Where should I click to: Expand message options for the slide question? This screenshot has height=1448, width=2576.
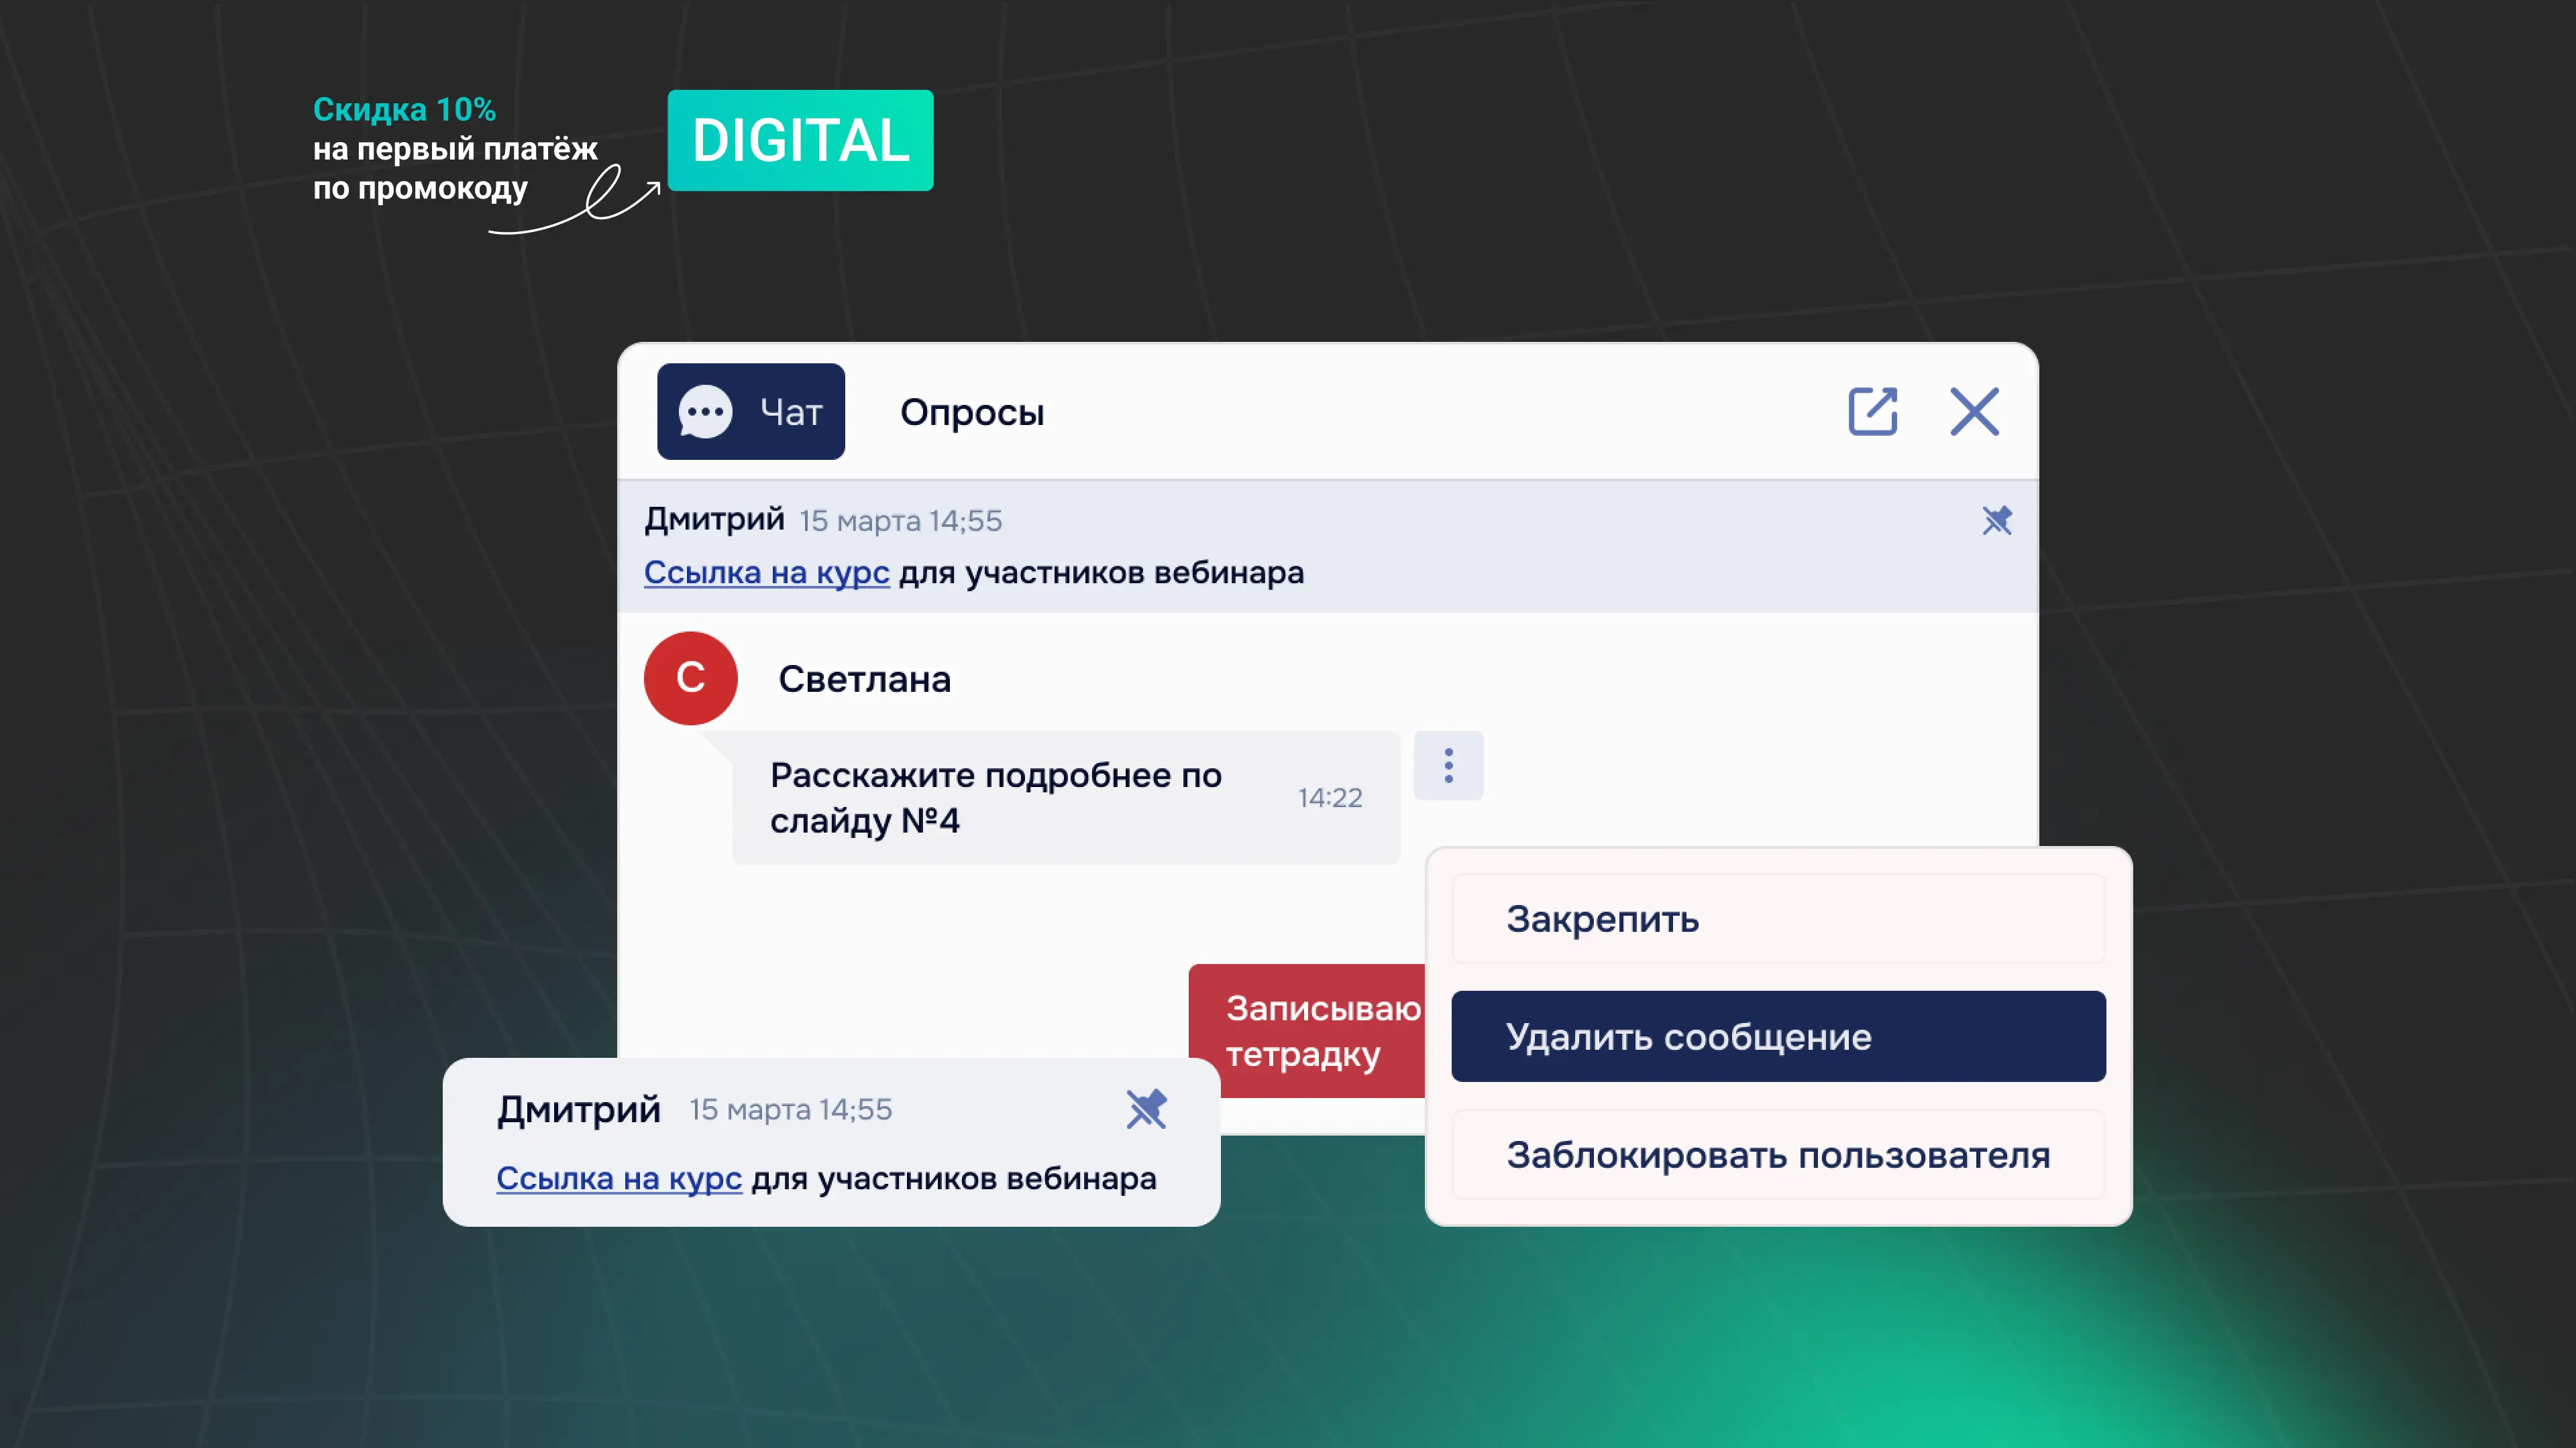(1448, 766)
